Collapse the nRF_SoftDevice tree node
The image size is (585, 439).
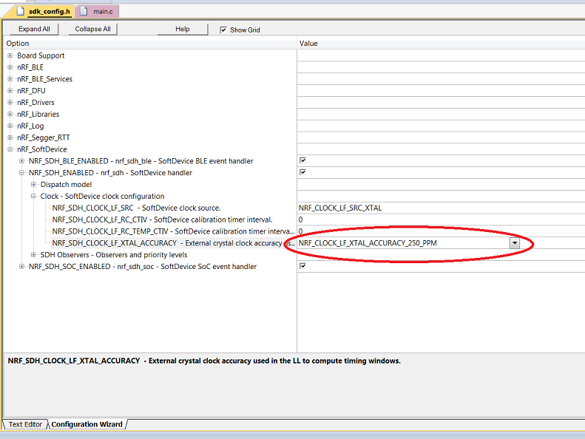click(10, 149)
